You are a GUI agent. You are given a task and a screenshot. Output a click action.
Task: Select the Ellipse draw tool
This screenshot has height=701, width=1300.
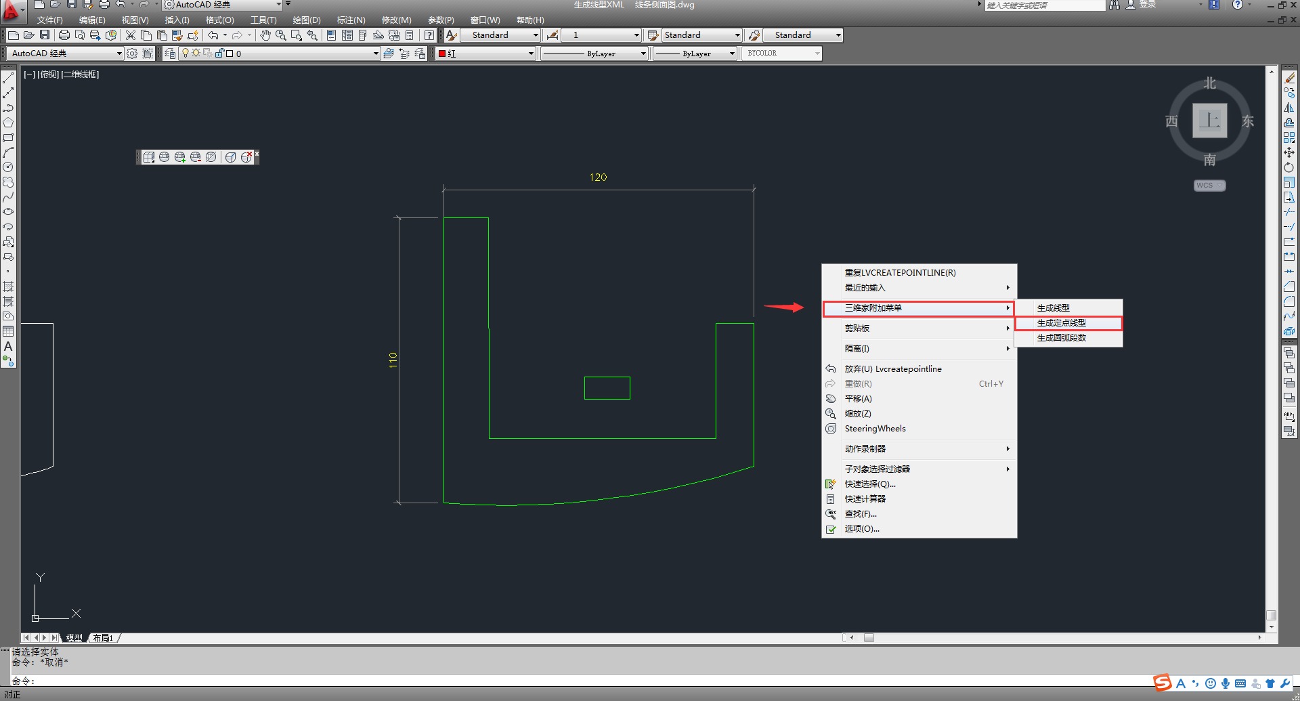(8, 212)
